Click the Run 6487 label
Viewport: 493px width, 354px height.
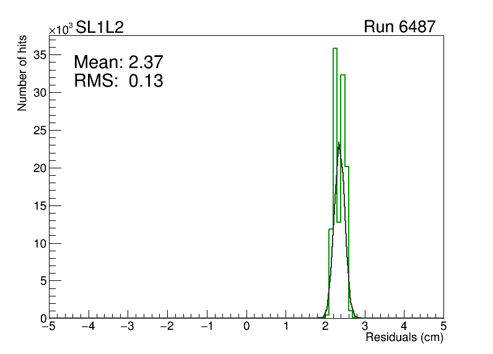(399, 27)
